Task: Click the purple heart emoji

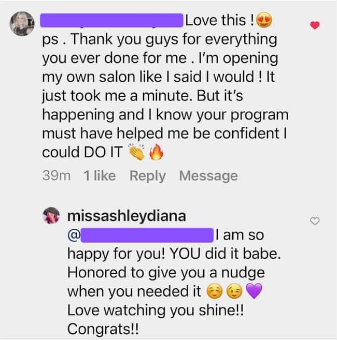Action: (254, 291)
